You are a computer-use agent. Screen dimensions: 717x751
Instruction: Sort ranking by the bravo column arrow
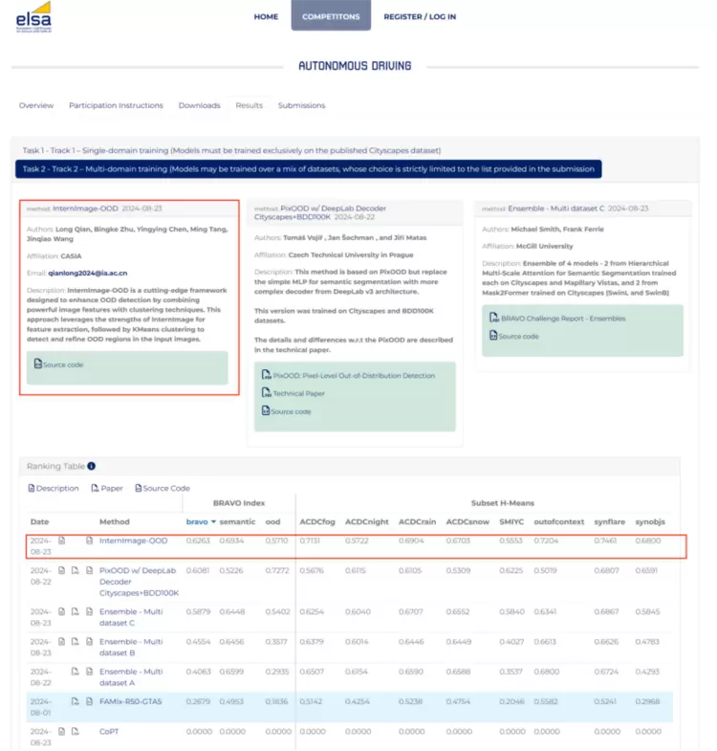coord(213,521)
